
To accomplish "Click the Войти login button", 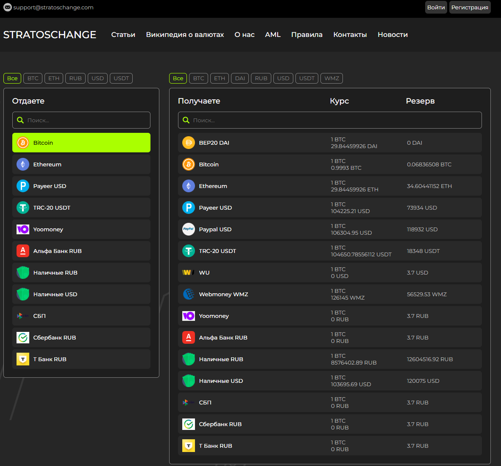I will (x=436, y=7).
